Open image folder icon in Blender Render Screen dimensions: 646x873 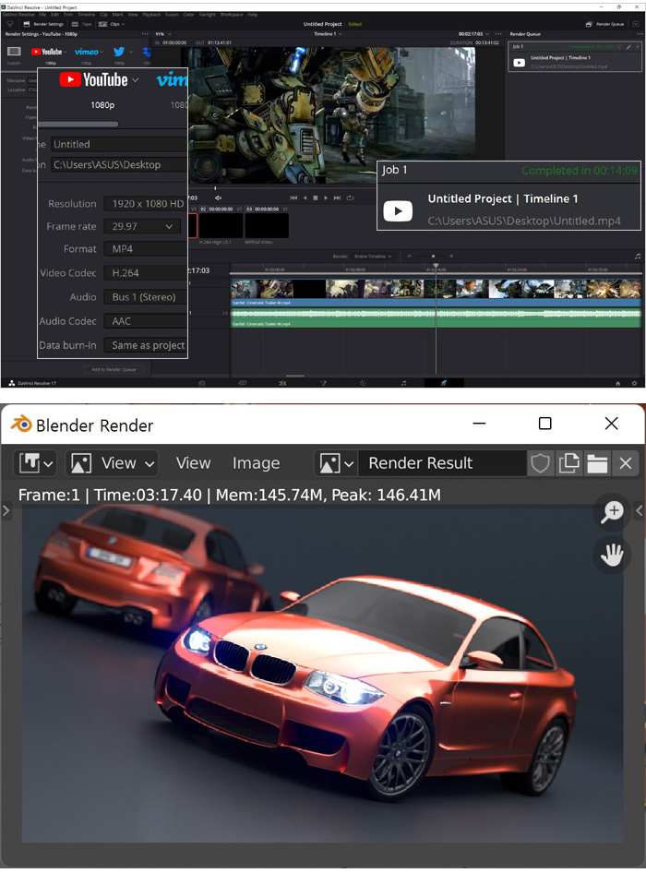click(x=597, y=463)
